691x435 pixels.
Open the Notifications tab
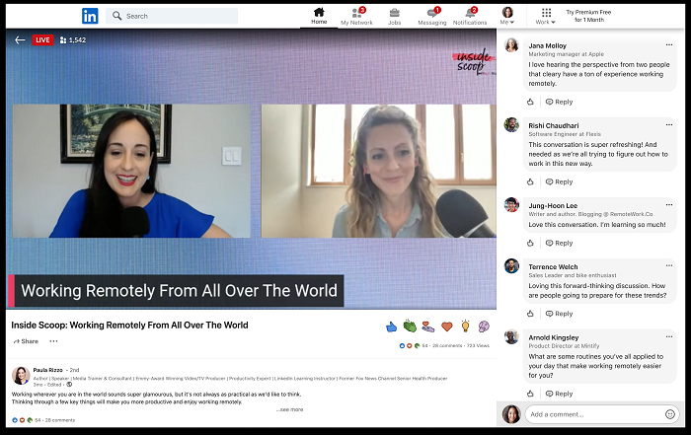coord(470,16)
